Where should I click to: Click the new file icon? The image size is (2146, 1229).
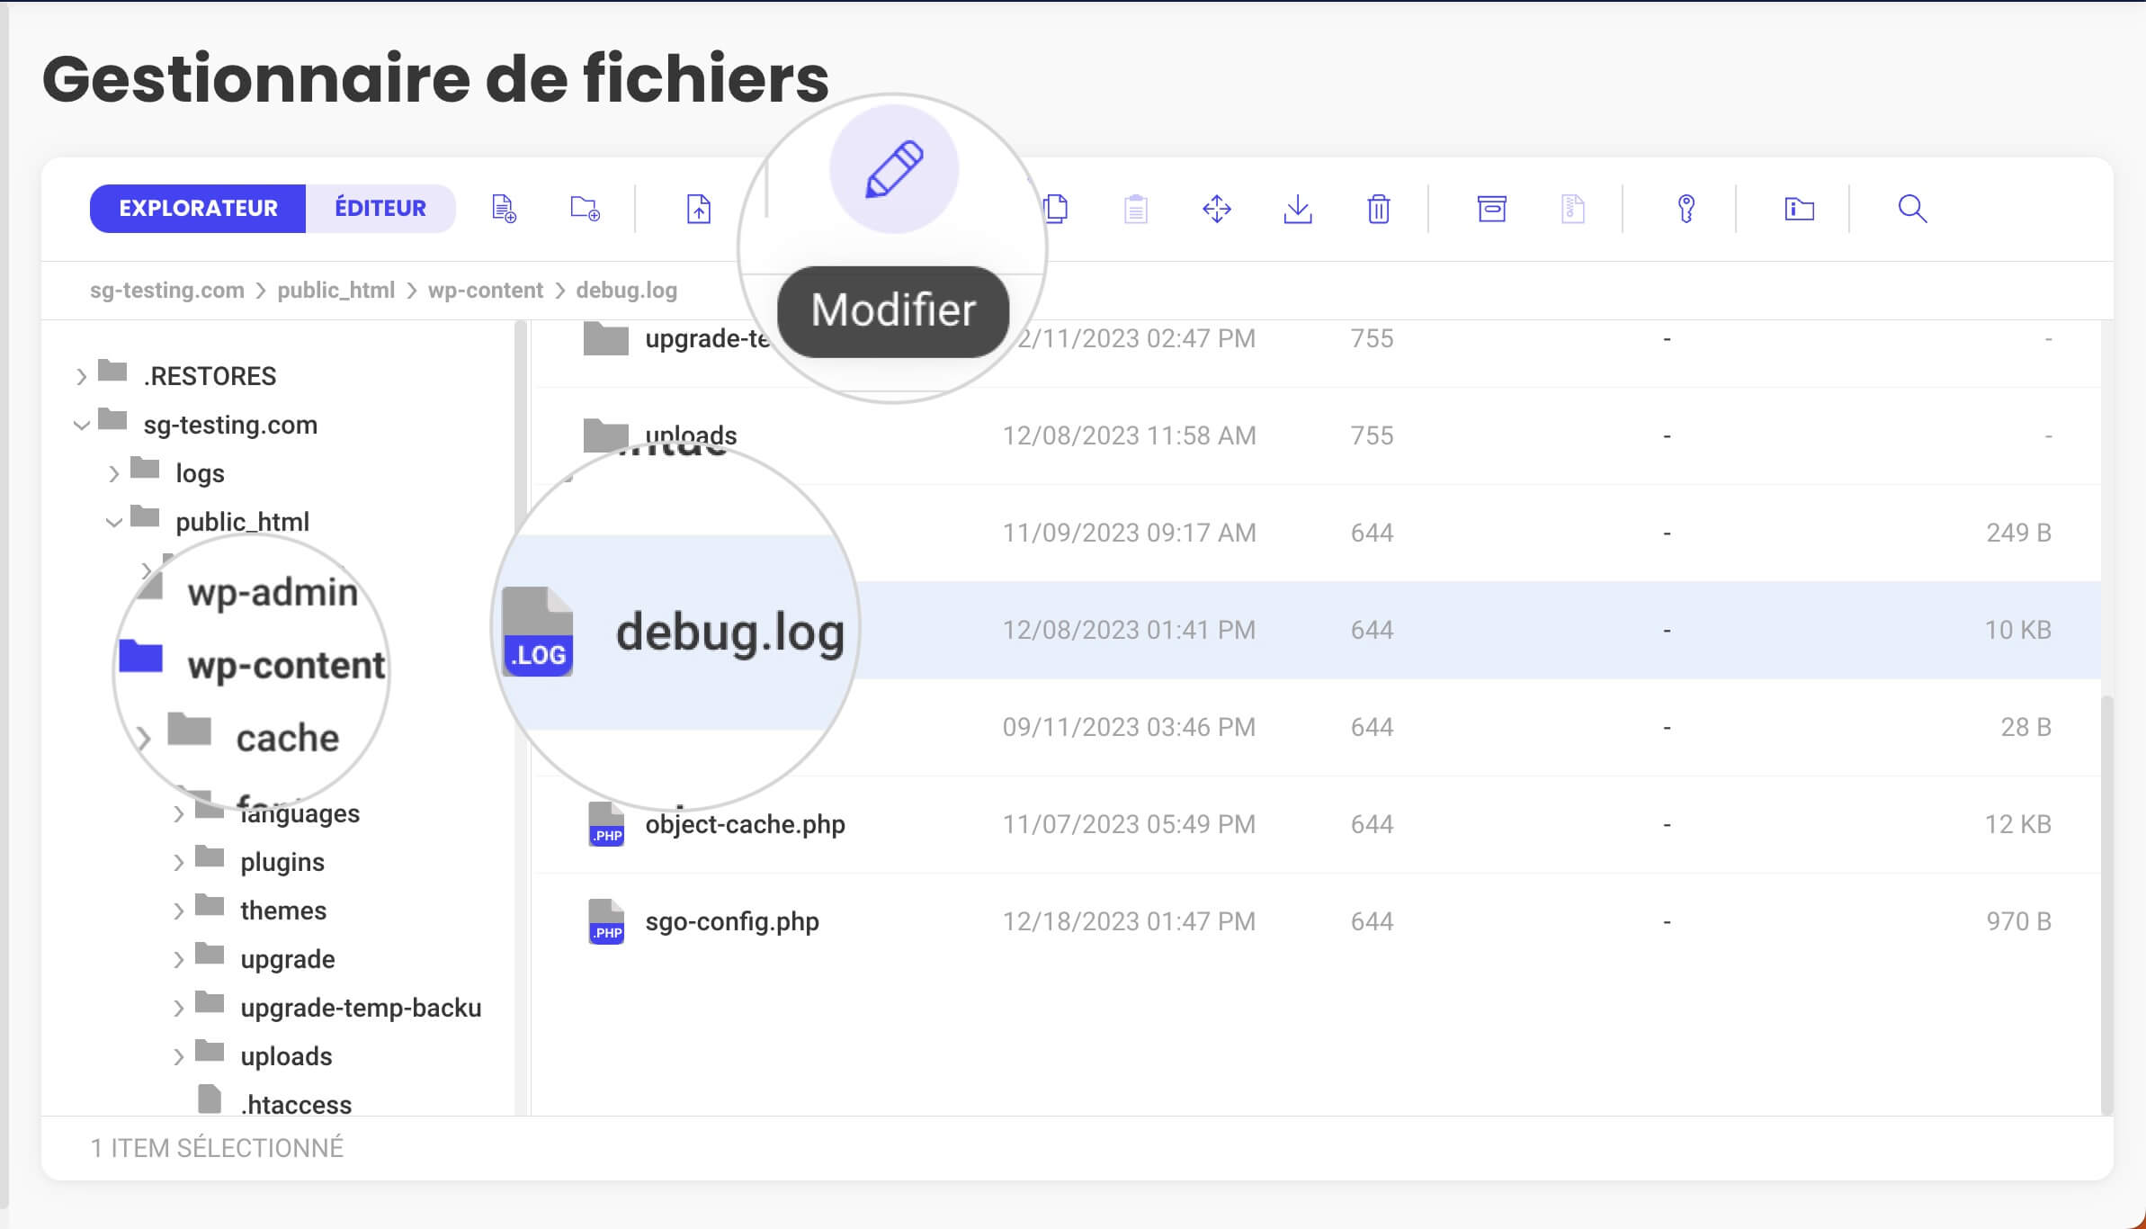pyautogui.click(x=504, y=209)
